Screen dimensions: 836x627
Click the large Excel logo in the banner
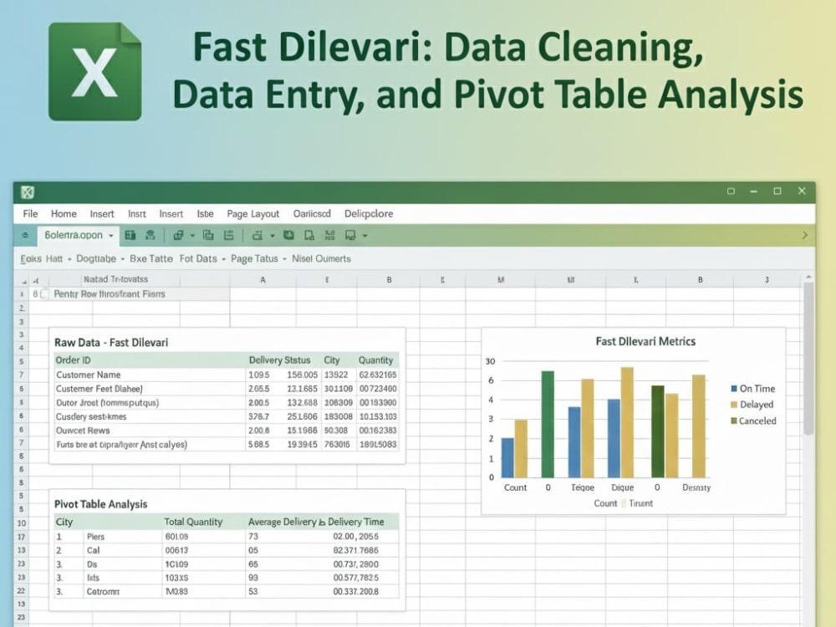[x=95, y=71]
